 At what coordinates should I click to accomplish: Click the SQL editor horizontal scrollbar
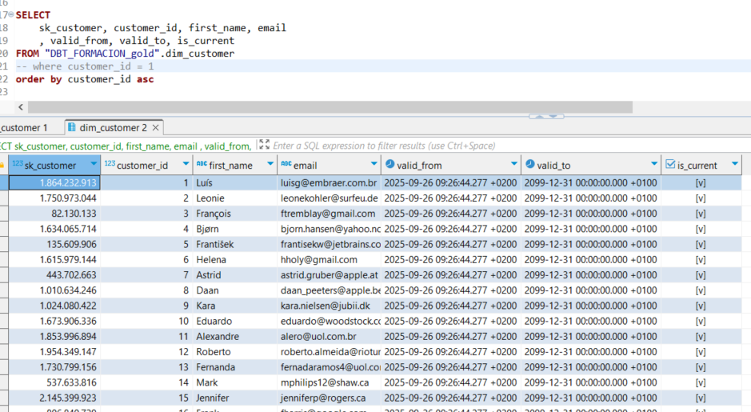pyautogui.click(x=320, y=106)
